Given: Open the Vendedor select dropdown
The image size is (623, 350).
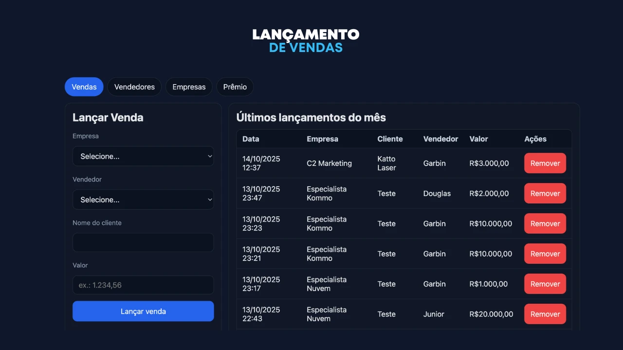Looking at the screenshot, I should (143, 200).
